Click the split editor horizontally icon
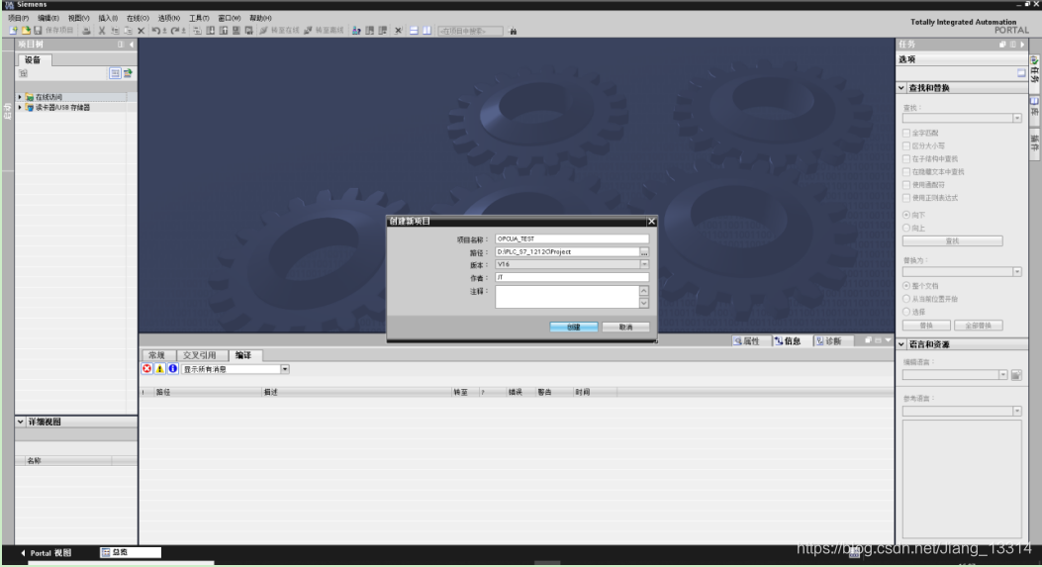The image size is (1042, 567). (414, 31)
